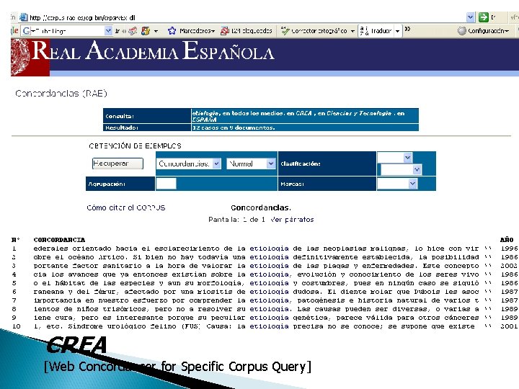Click the green Go arrow beside address bar
The image size is (519, 389).
coord(484,17)
